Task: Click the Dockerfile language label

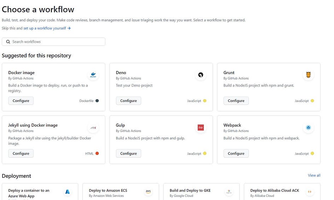Action: (87, 101)
